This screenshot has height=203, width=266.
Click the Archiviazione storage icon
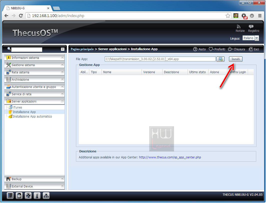click(x=8, y=79)
